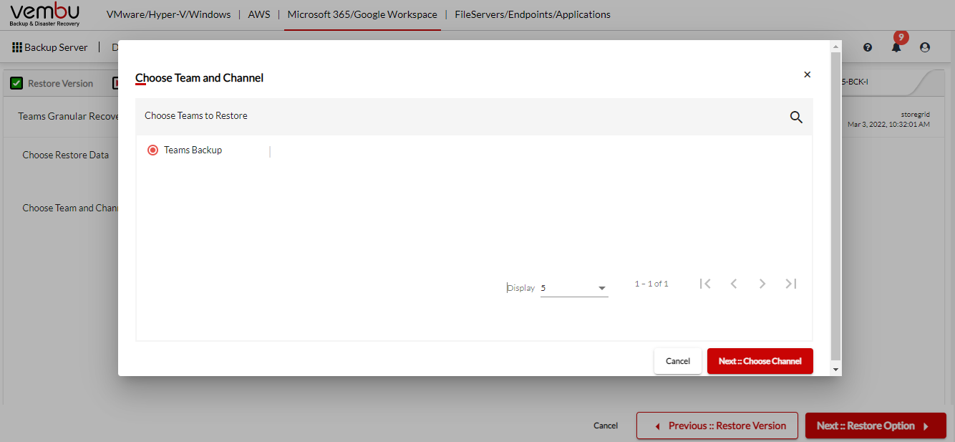955x442 pixels.
Task: Click the 1 – 1 of 1 pagination text
Action: (x=651, y=284)
